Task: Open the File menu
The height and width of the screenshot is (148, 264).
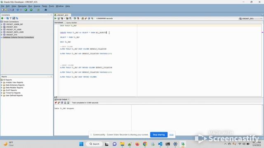Action: click(2, 6)
